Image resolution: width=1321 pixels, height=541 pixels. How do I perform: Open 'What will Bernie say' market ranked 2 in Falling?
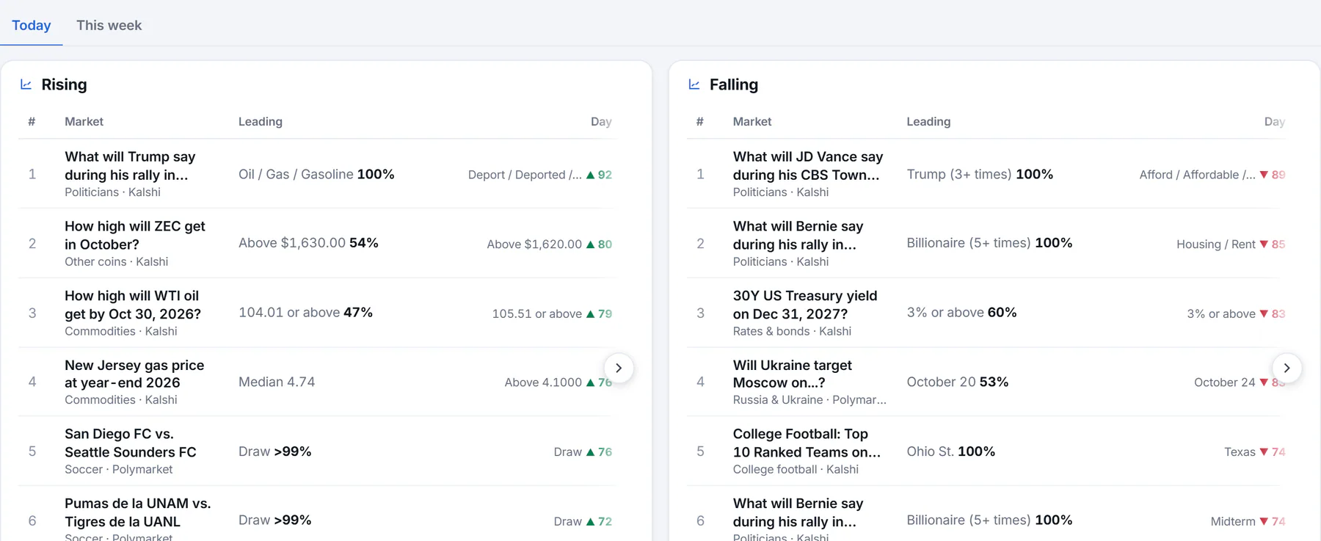coord(798,235)
